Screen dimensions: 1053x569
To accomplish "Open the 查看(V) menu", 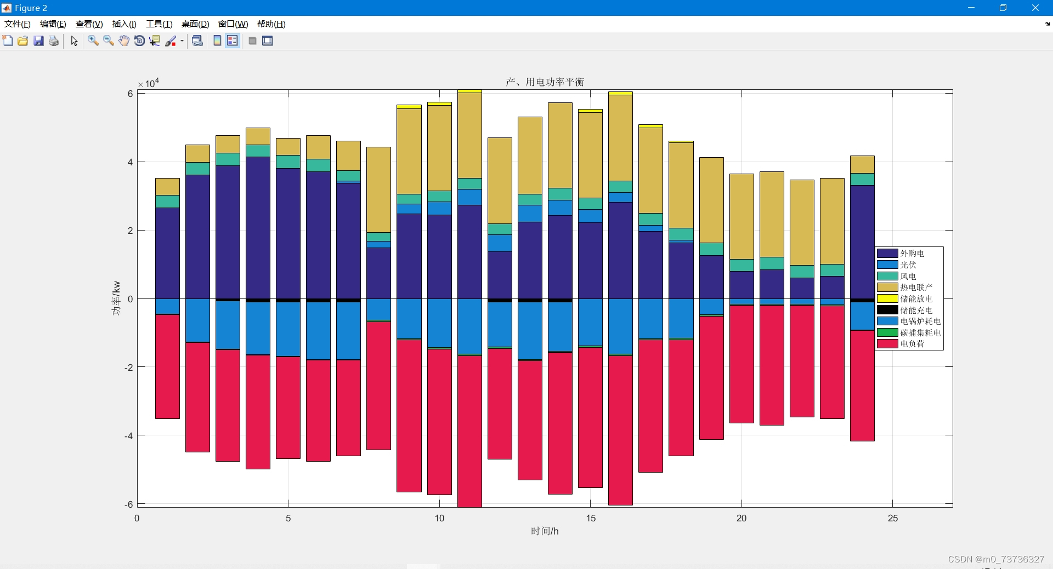I will (89, 24).
